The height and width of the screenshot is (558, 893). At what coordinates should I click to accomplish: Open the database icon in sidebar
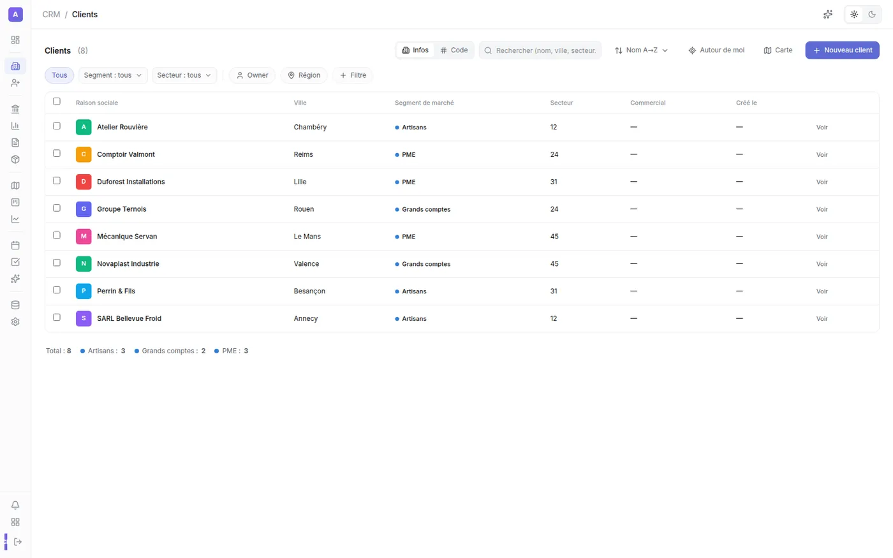15,305
